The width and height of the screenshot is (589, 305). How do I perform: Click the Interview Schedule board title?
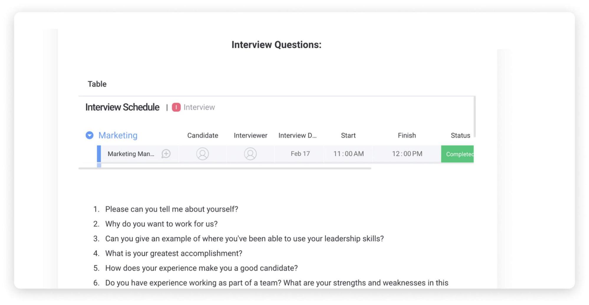tap(122, 107)
